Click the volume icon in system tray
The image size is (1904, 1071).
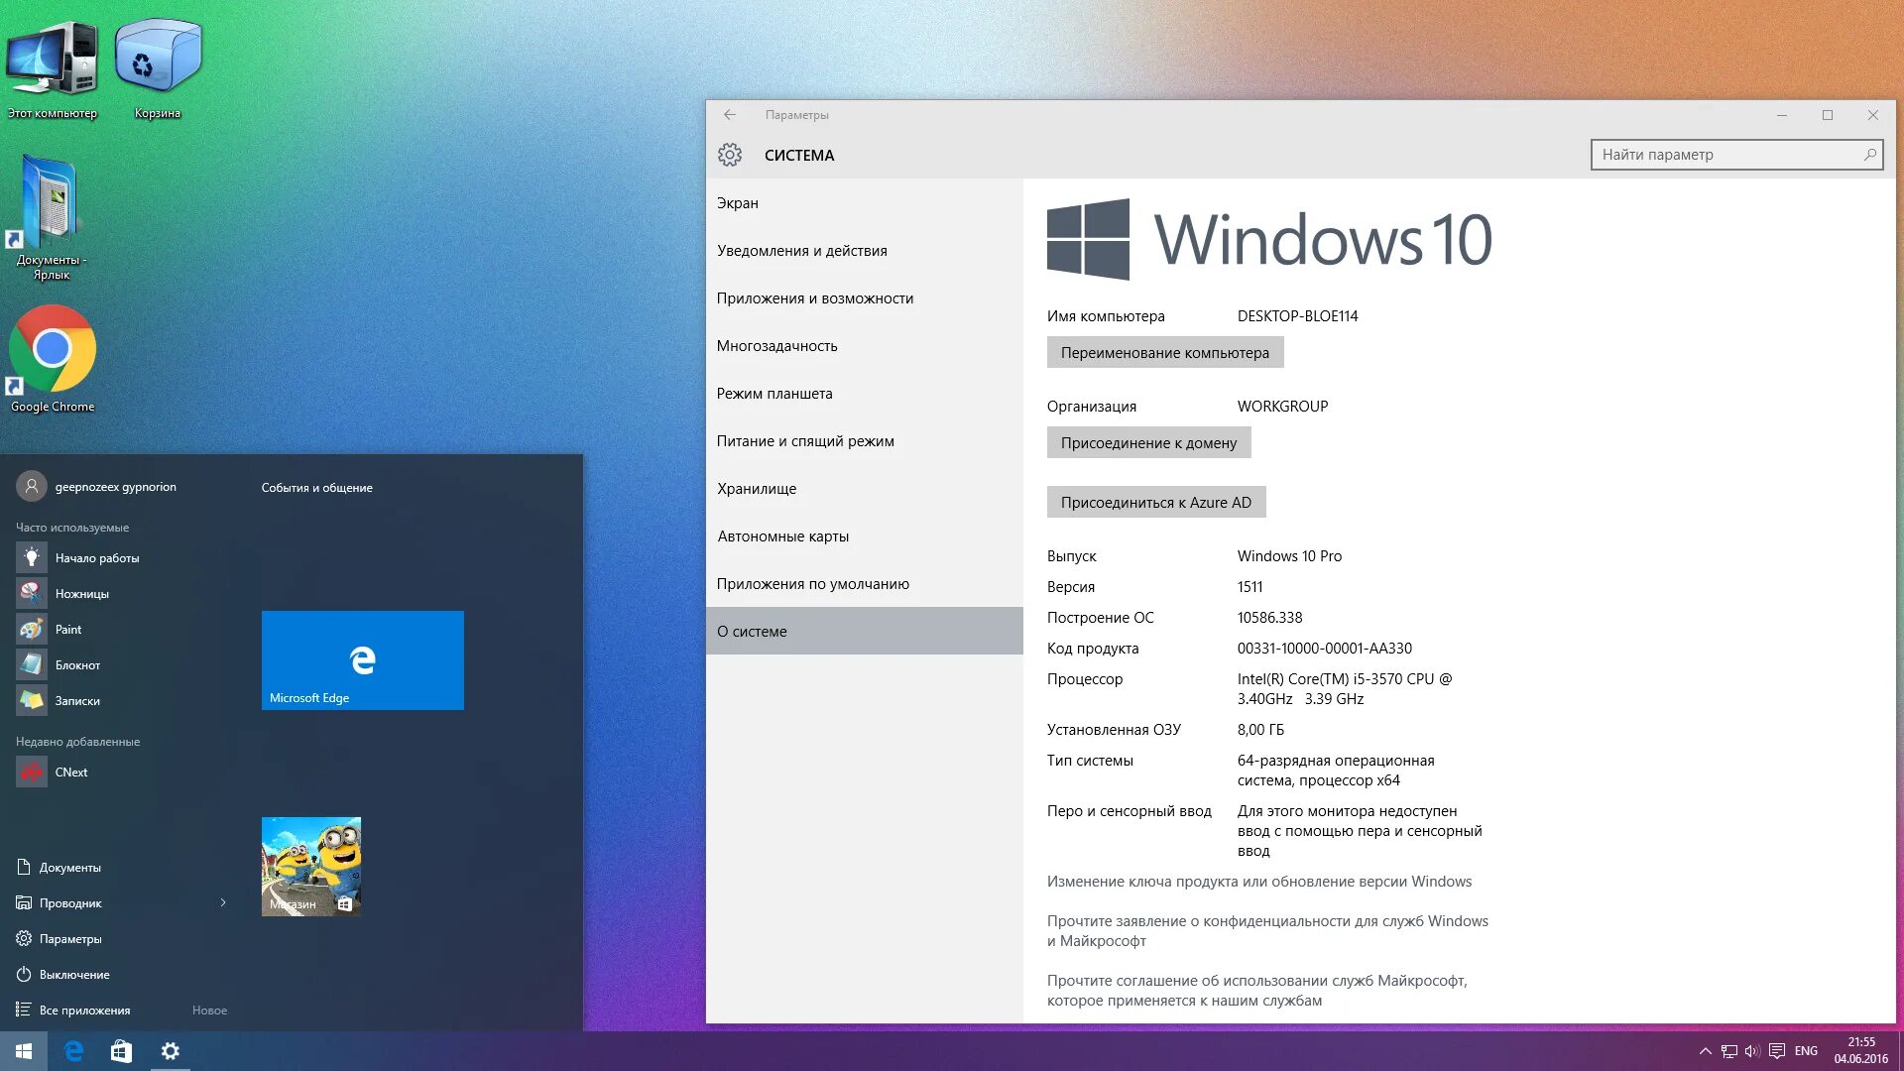point(1752,1051)
